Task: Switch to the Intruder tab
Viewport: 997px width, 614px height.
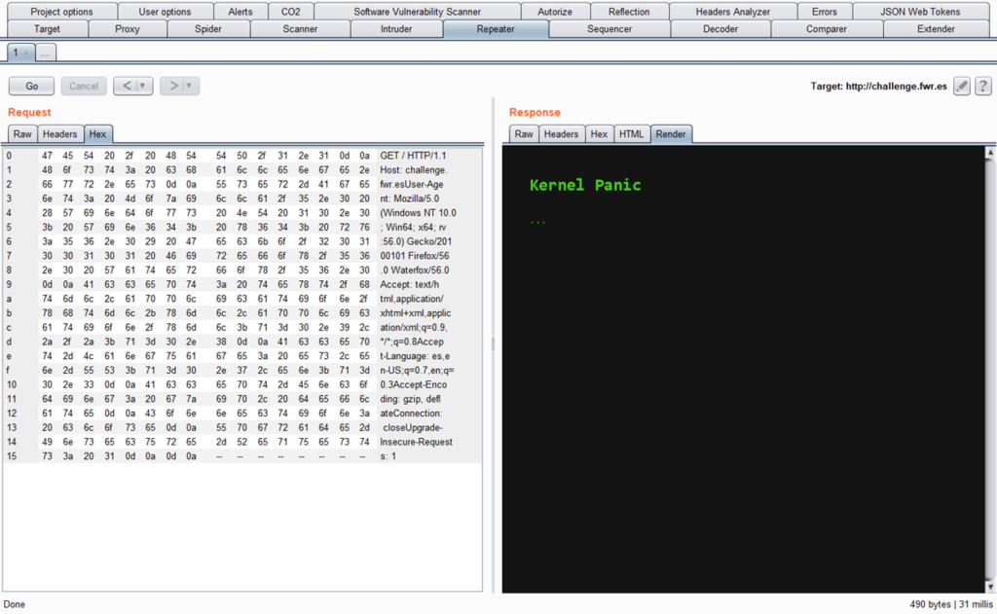Action: click(x=395, y=29)
